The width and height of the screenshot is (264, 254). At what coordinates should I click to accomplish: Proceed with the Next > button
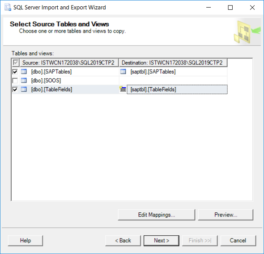161,241
